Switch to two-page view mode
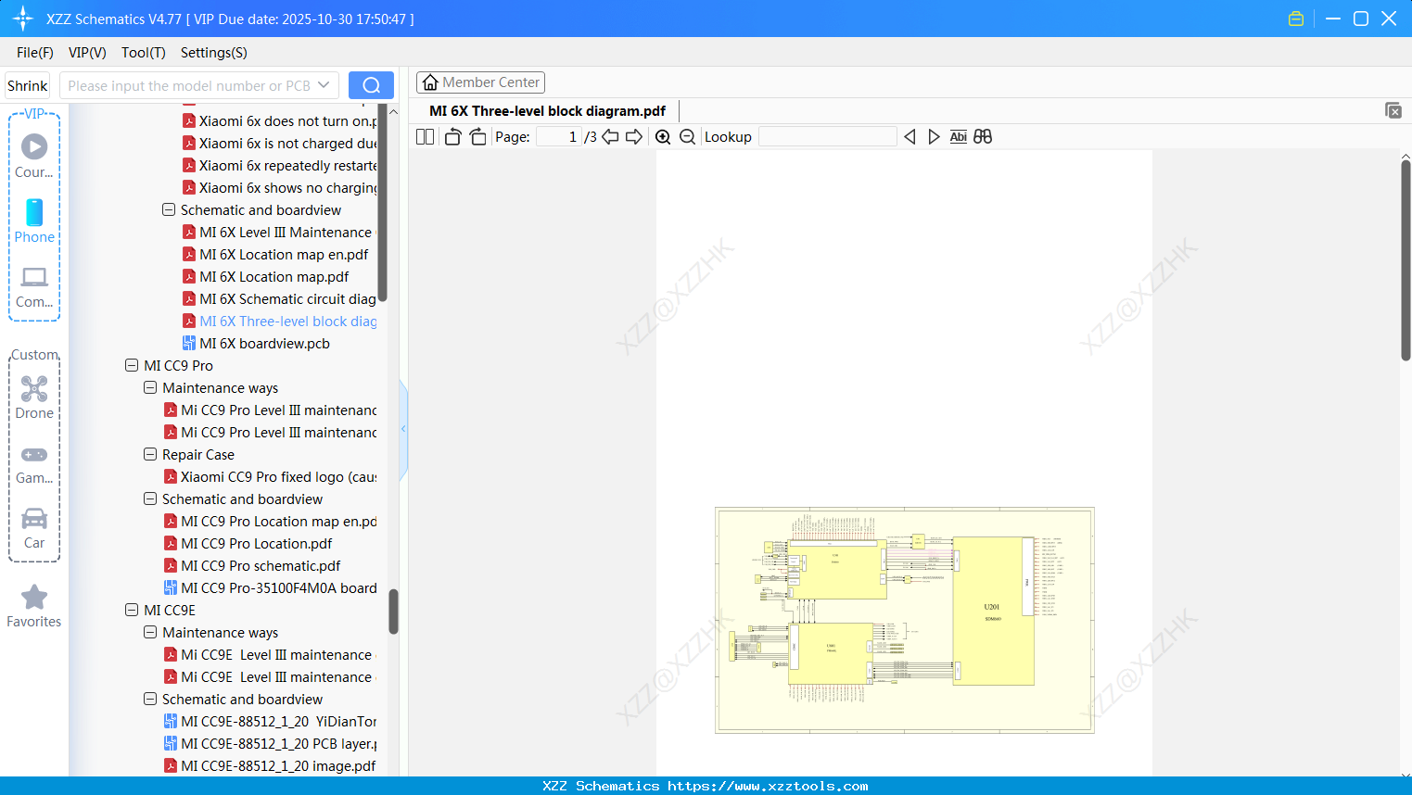This screenshot has height=795, width=1412. [424, 136]
